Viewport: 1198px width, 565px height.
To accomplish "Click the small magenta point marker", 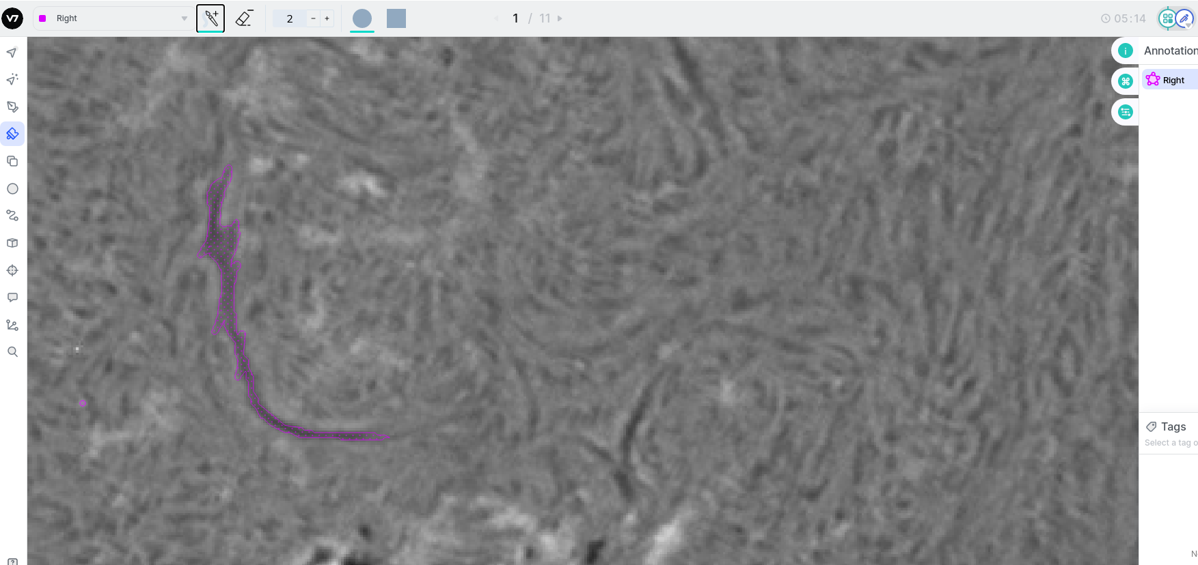I will (83, 403).
